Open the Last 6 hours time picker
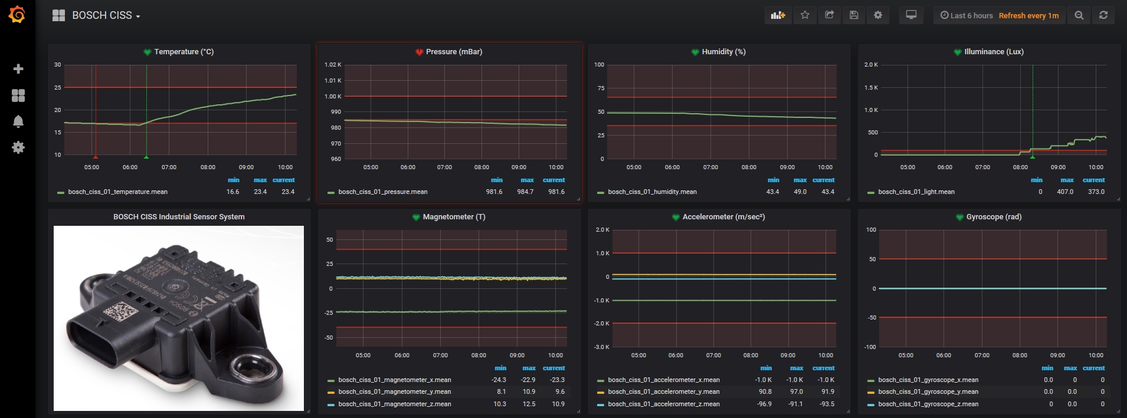The height and width of the screenshot is (418, 1127). [x=967, y=15]
